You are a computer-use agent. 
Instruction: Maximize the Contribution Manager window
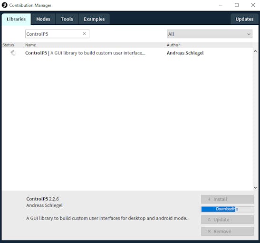(237, 5)
